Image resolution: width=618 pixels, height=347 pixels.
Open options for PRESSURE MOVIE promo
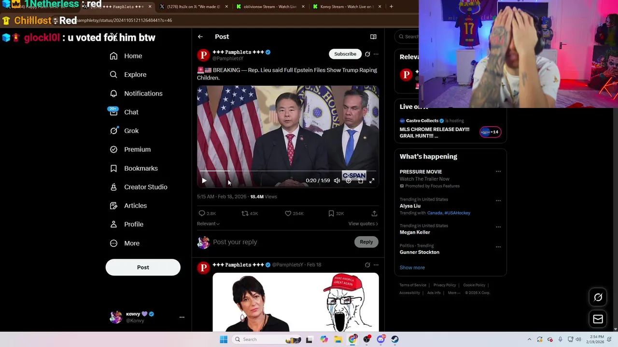tap(498, 172)
